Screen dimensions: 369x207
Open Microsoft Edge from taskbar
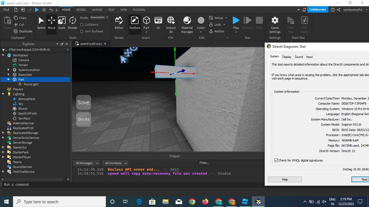tap(139, 202)
